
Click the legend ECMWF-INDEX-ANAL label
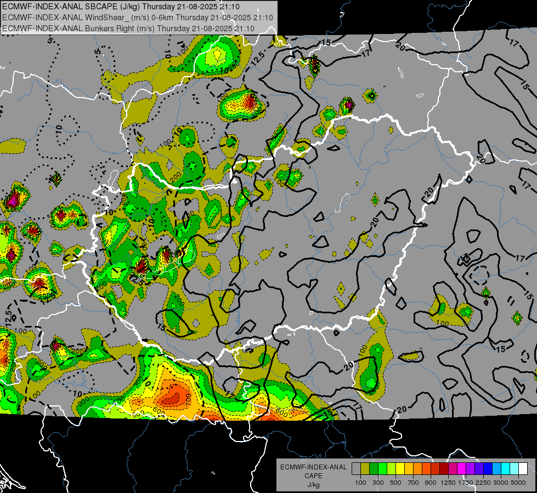(313, 467)
